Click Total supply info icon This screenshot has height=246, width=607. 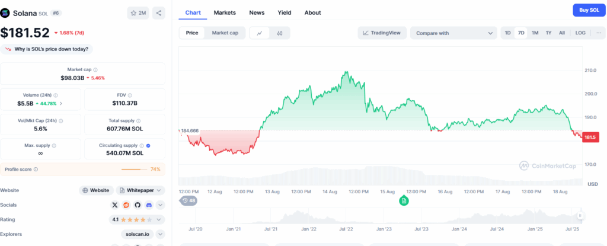pos(139,121)
